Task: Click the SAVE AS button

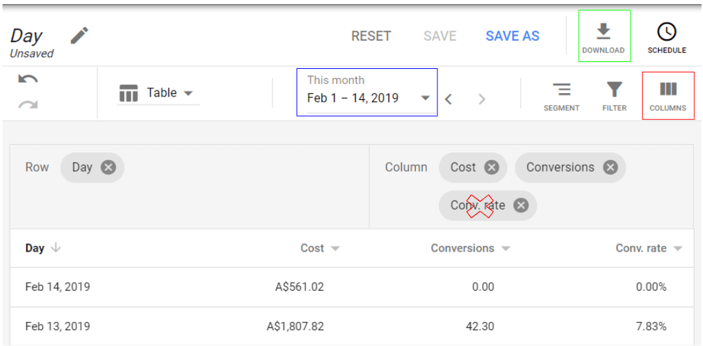Action: click(513, 36)
